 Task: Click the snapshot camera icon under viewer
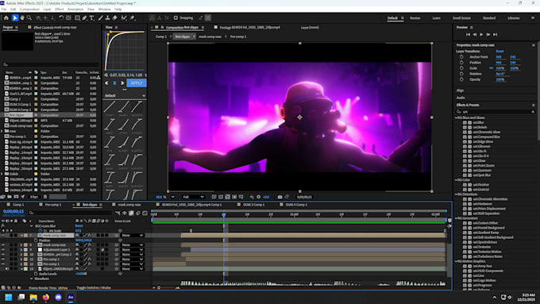[280, 197]
